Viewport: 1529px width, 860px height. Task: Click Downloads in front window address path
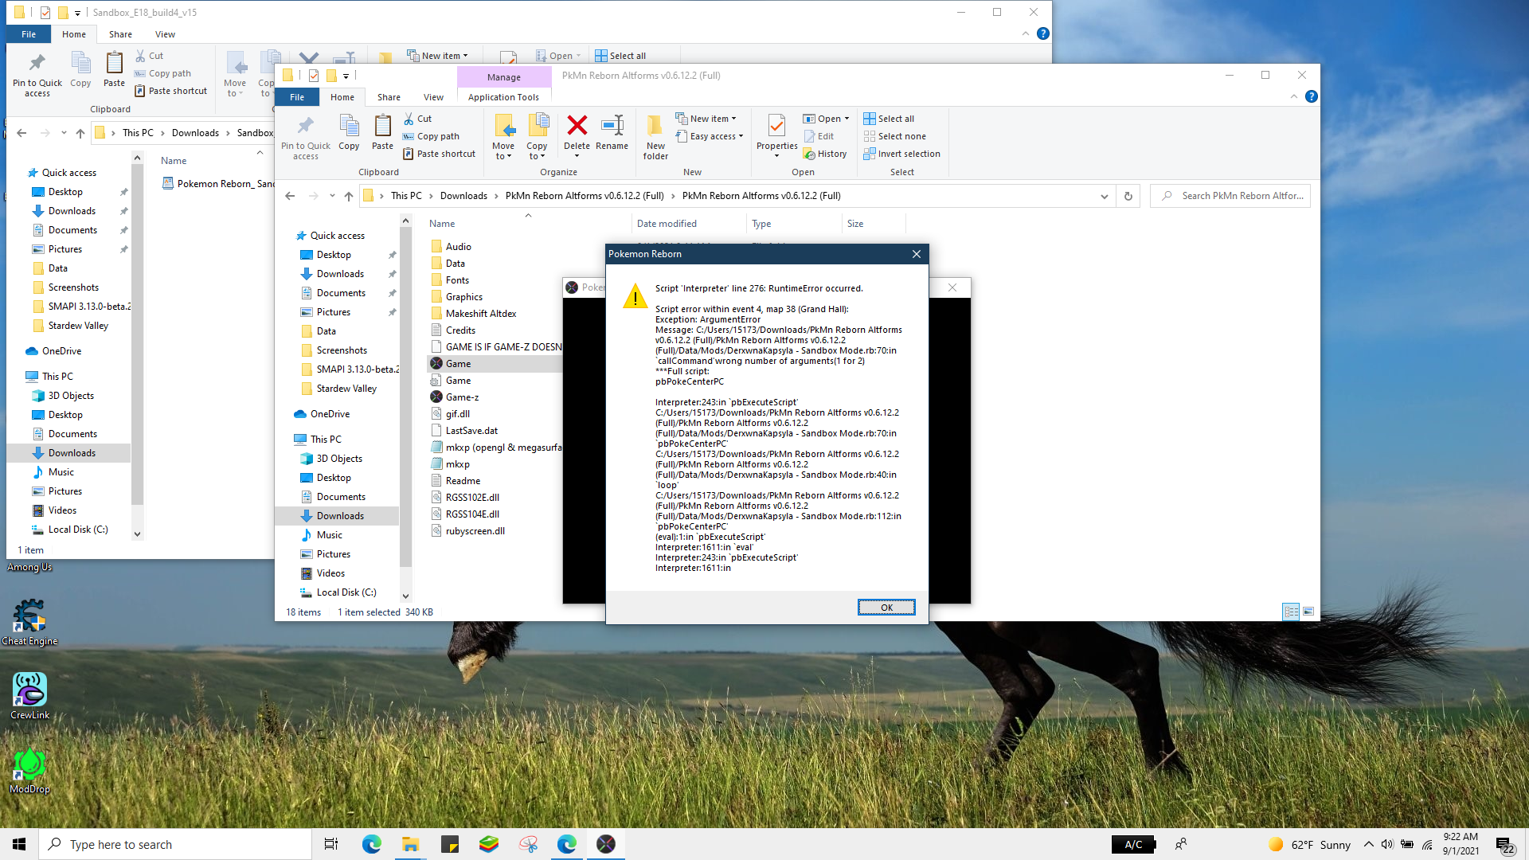(x=463, y=196)
